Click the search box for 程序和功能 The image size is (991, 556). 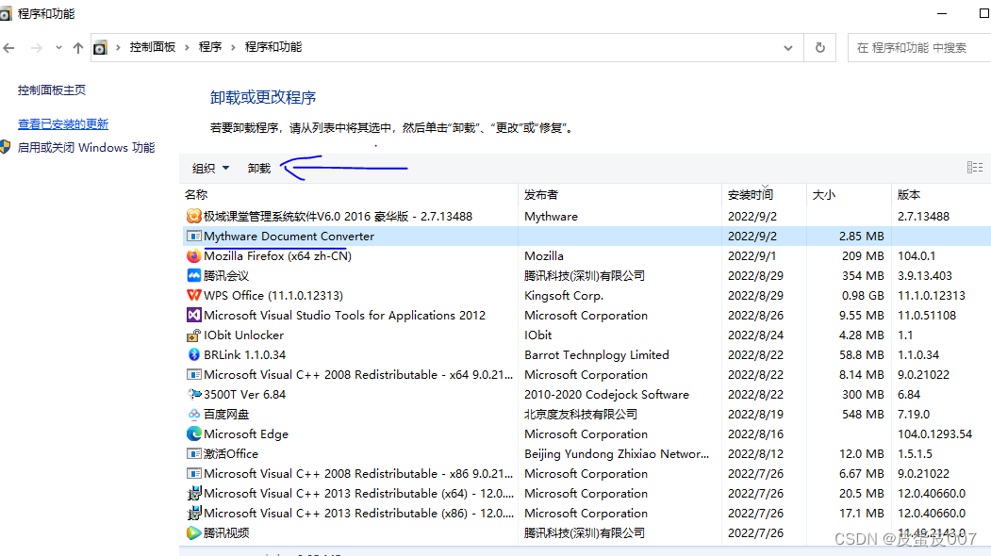(x=919, y=47)
